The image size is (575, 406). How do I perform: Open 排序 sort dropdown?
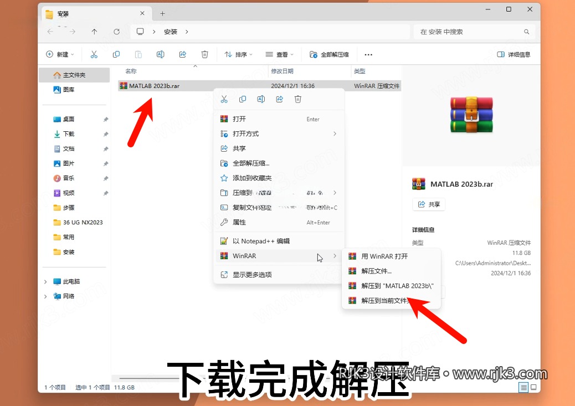click(x=238, y=54)
